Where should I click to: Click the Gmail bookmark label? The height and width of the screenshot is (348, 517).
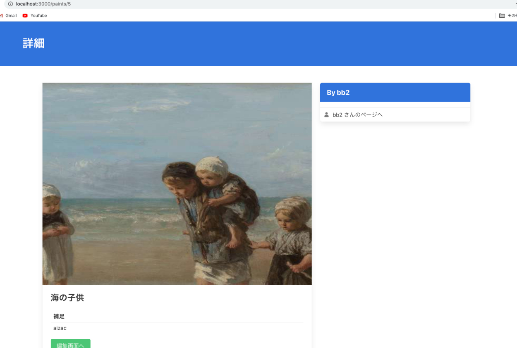coord(11,16)
